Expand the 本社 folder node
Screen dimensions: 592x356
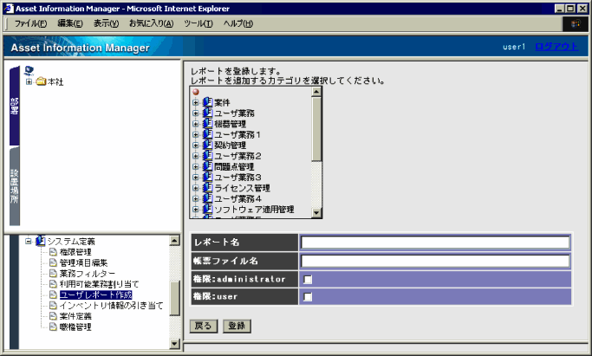[29, 81]
